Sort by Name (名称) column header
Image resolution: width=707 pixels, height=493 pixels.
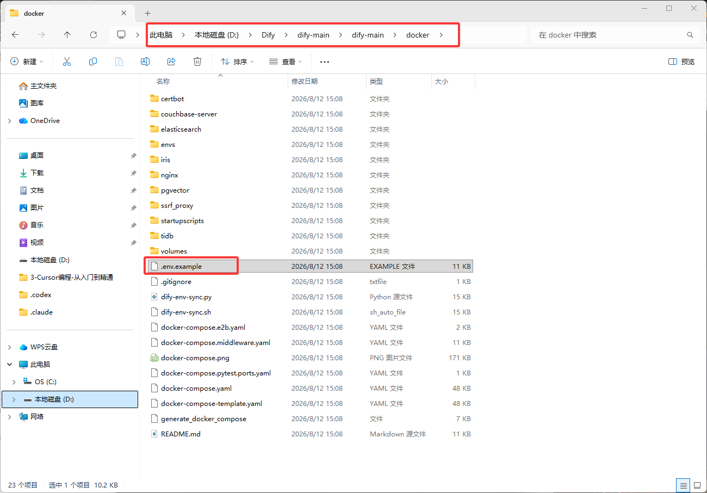coord(163,82)
